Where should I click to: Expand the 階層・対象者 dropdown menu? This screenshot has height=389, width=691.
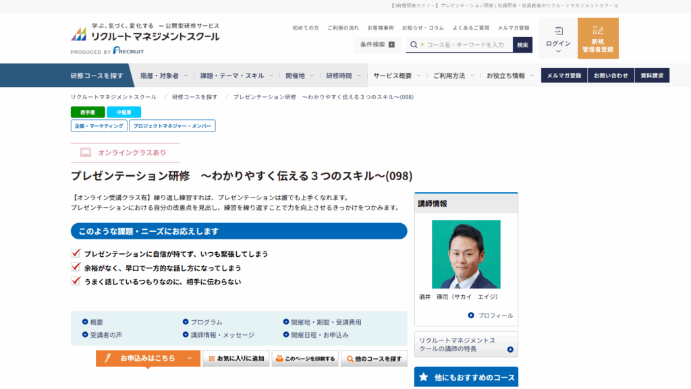point(164,76)
